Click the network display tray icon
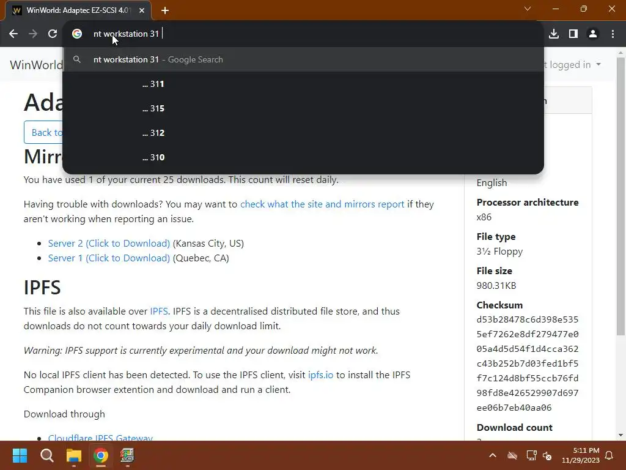 point(531,455)
